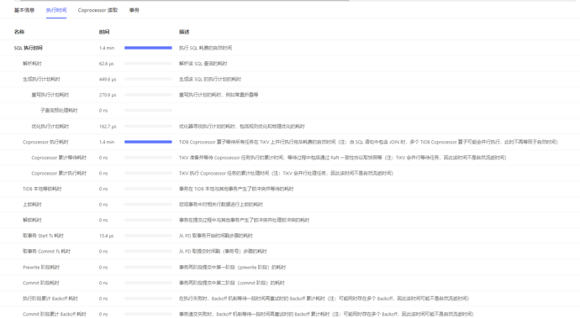This screenshot has height=318, width=580.
Task: Click the 描述 column header
Action: (x=184, y=32)
